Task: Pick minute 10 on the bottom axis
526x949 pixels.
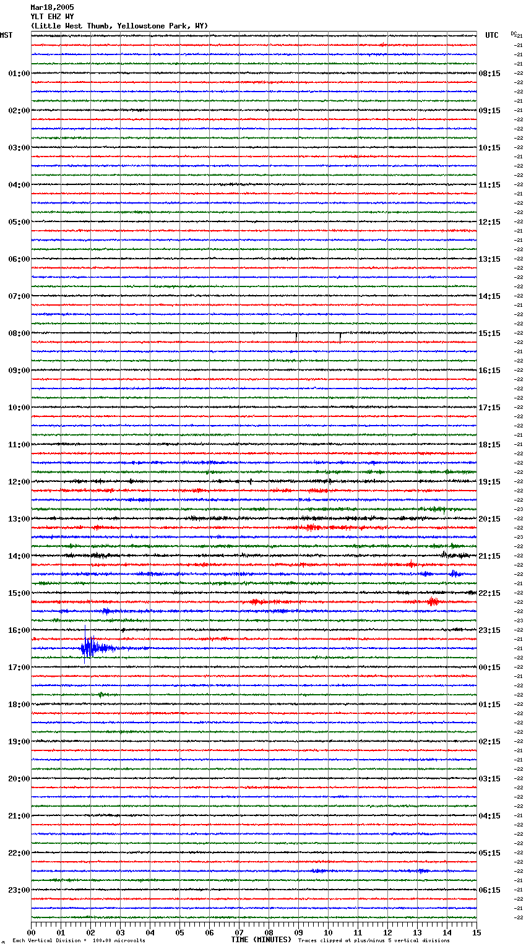Action: (x=328, y=932)
